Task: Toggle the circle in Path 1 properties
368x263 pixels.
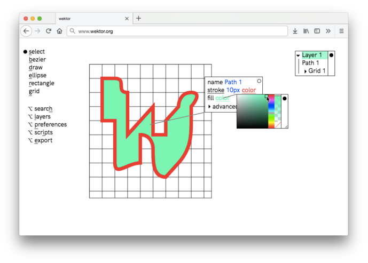Action: coord(259,82)
